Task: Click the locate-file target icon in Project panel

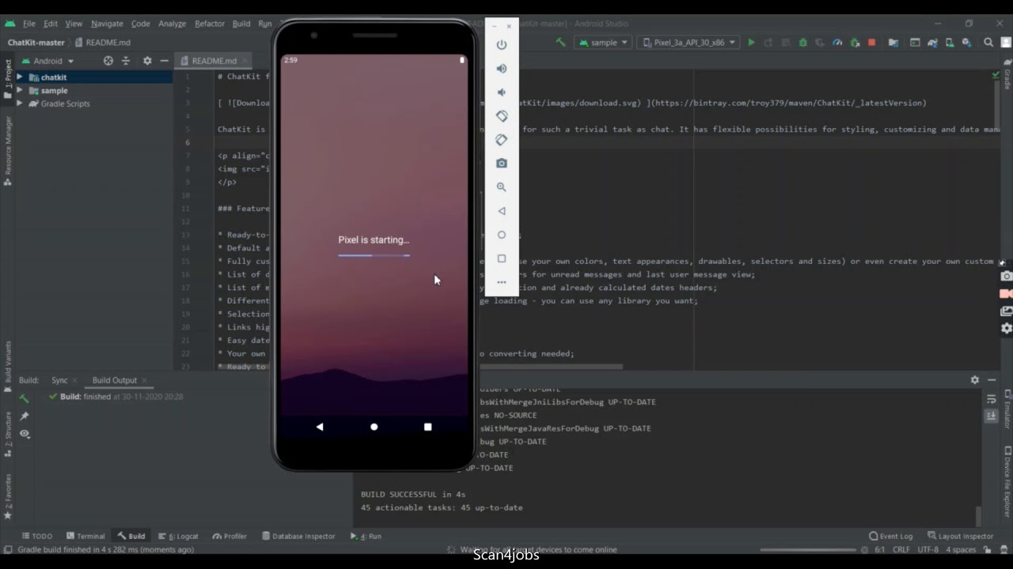Action: [x=108, y=61]
